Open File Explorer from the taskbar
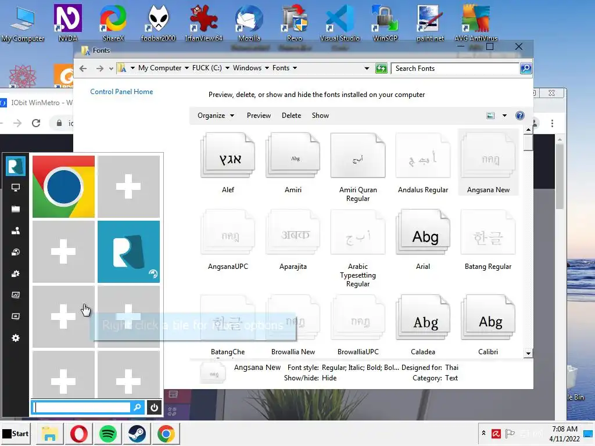The image size is (595, 446). pyautogui.click(x=50, y=433)
